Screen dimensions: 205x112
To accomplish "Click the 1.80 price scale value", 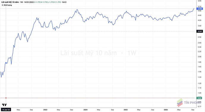I will 200,62.
